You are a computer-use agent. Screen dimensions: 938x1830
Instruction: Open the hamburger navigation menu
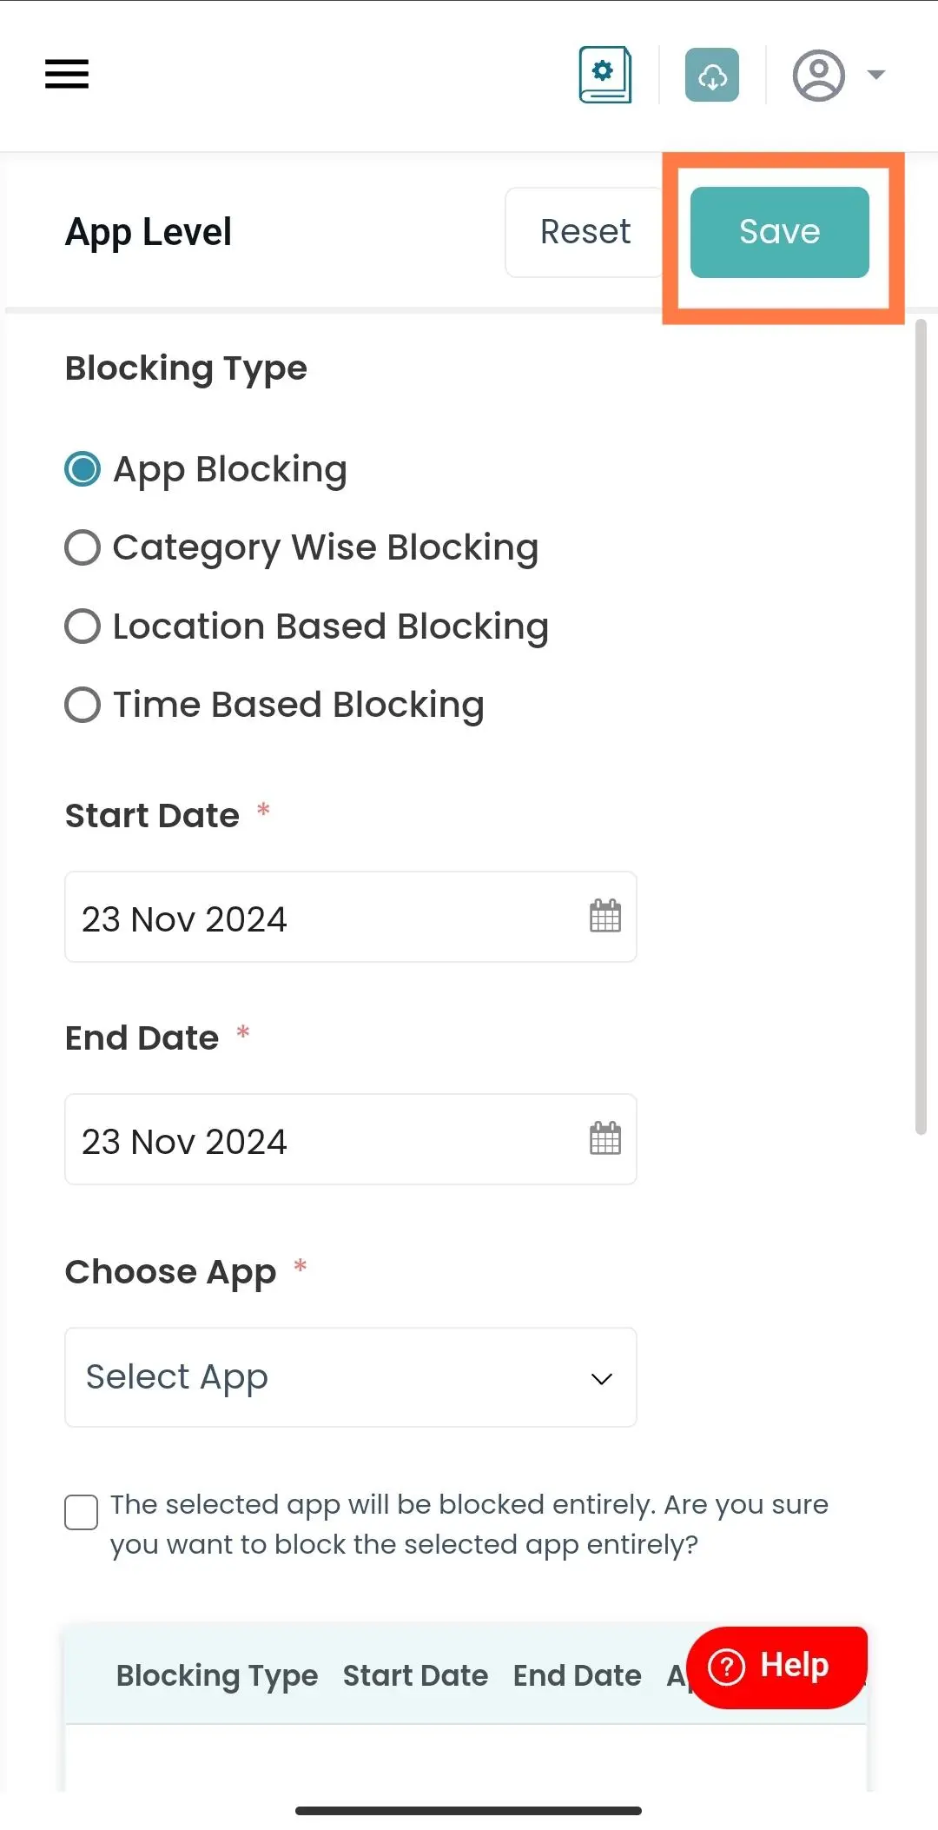point(67,74)
